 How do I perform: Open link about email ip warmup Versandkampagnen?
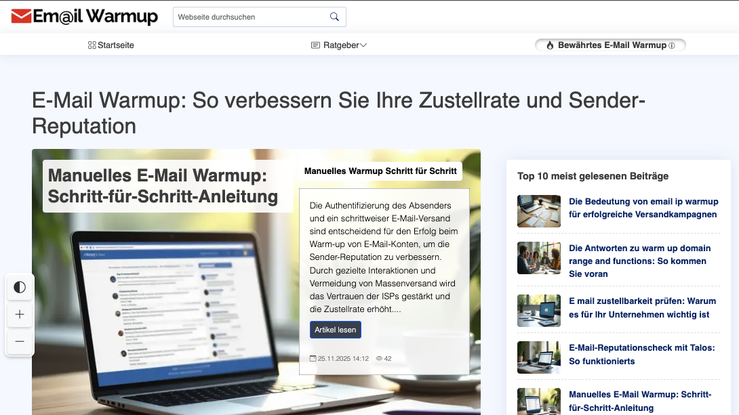point(643,208)
